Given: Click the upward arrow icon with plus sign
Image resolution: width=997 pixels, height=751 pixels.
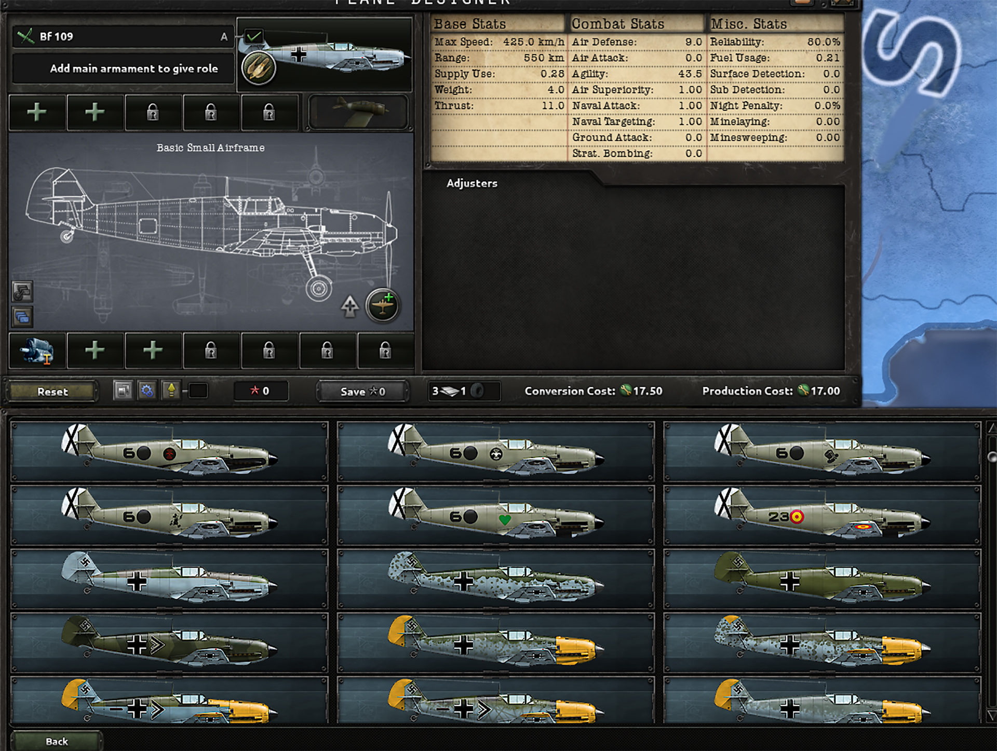Looking at the screenshot, I should [350, 306].
